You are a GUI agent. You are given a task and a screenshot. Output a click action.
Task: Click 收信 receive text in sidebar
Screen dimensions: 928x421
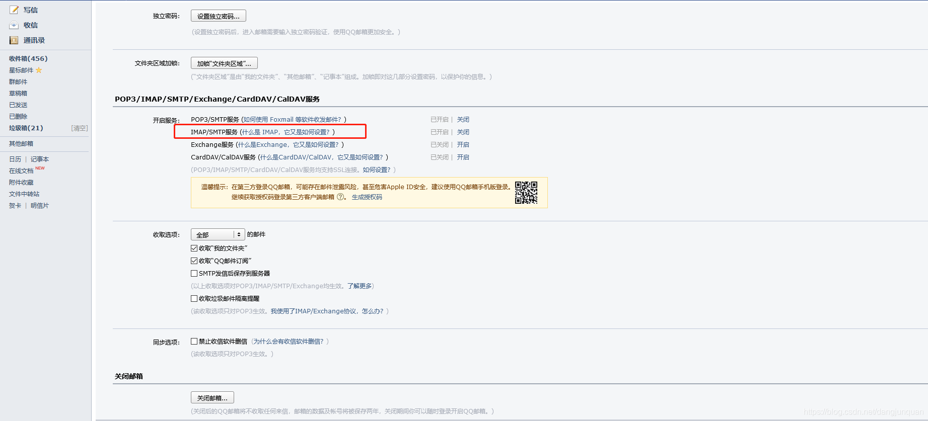click(31, 25)
